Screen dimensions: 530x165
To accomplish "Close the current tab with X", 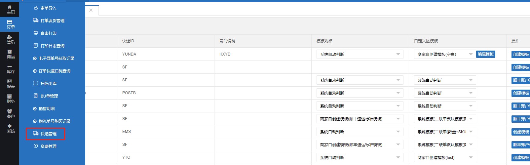I will coord(91,10).
